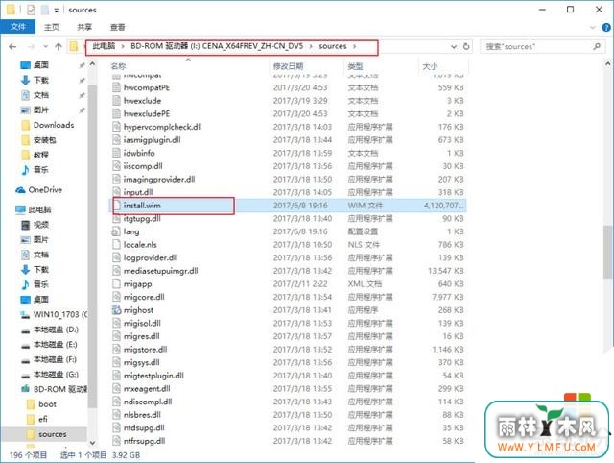
Task: Switch to the 主页 ribbon tab
Action: click(51, 27)
